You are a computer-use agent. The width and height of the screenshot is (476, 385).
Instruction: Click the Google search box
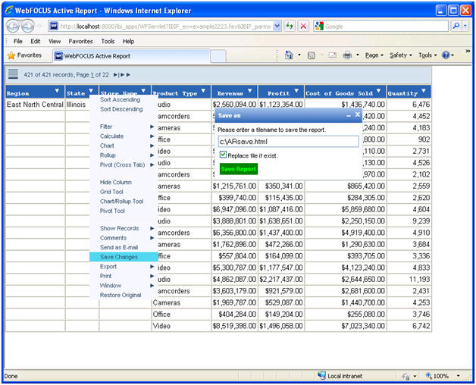point(386,26)
